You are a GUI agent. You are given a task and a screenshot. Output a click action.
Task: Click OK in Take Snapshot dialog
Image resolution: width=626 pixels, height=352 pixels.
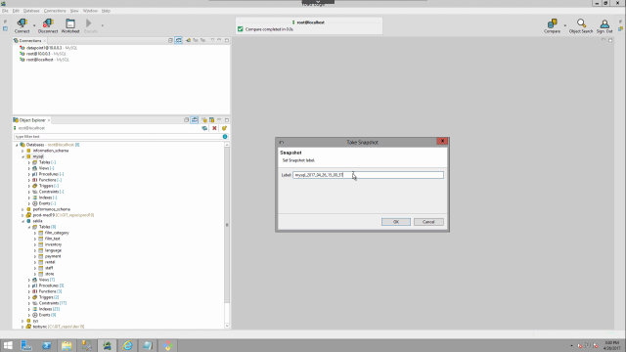[395, 222]
